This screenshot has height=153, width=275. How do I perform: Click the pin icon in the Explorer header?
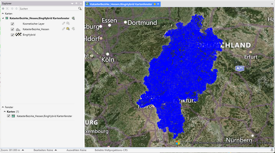coord(77,3)
